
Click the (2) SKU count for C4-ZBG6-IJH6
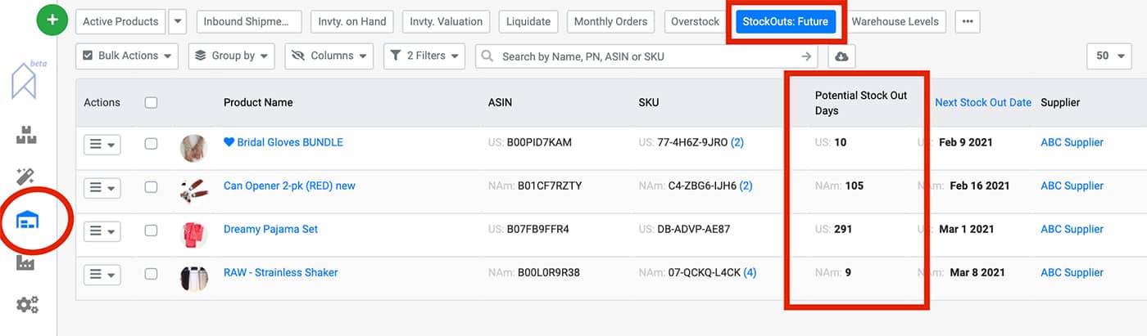[746, 186]
